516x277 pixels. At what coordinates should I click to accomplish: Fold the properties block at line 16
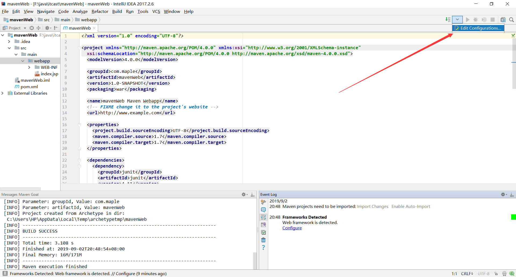pyautogui.click(x=79, y=125)
